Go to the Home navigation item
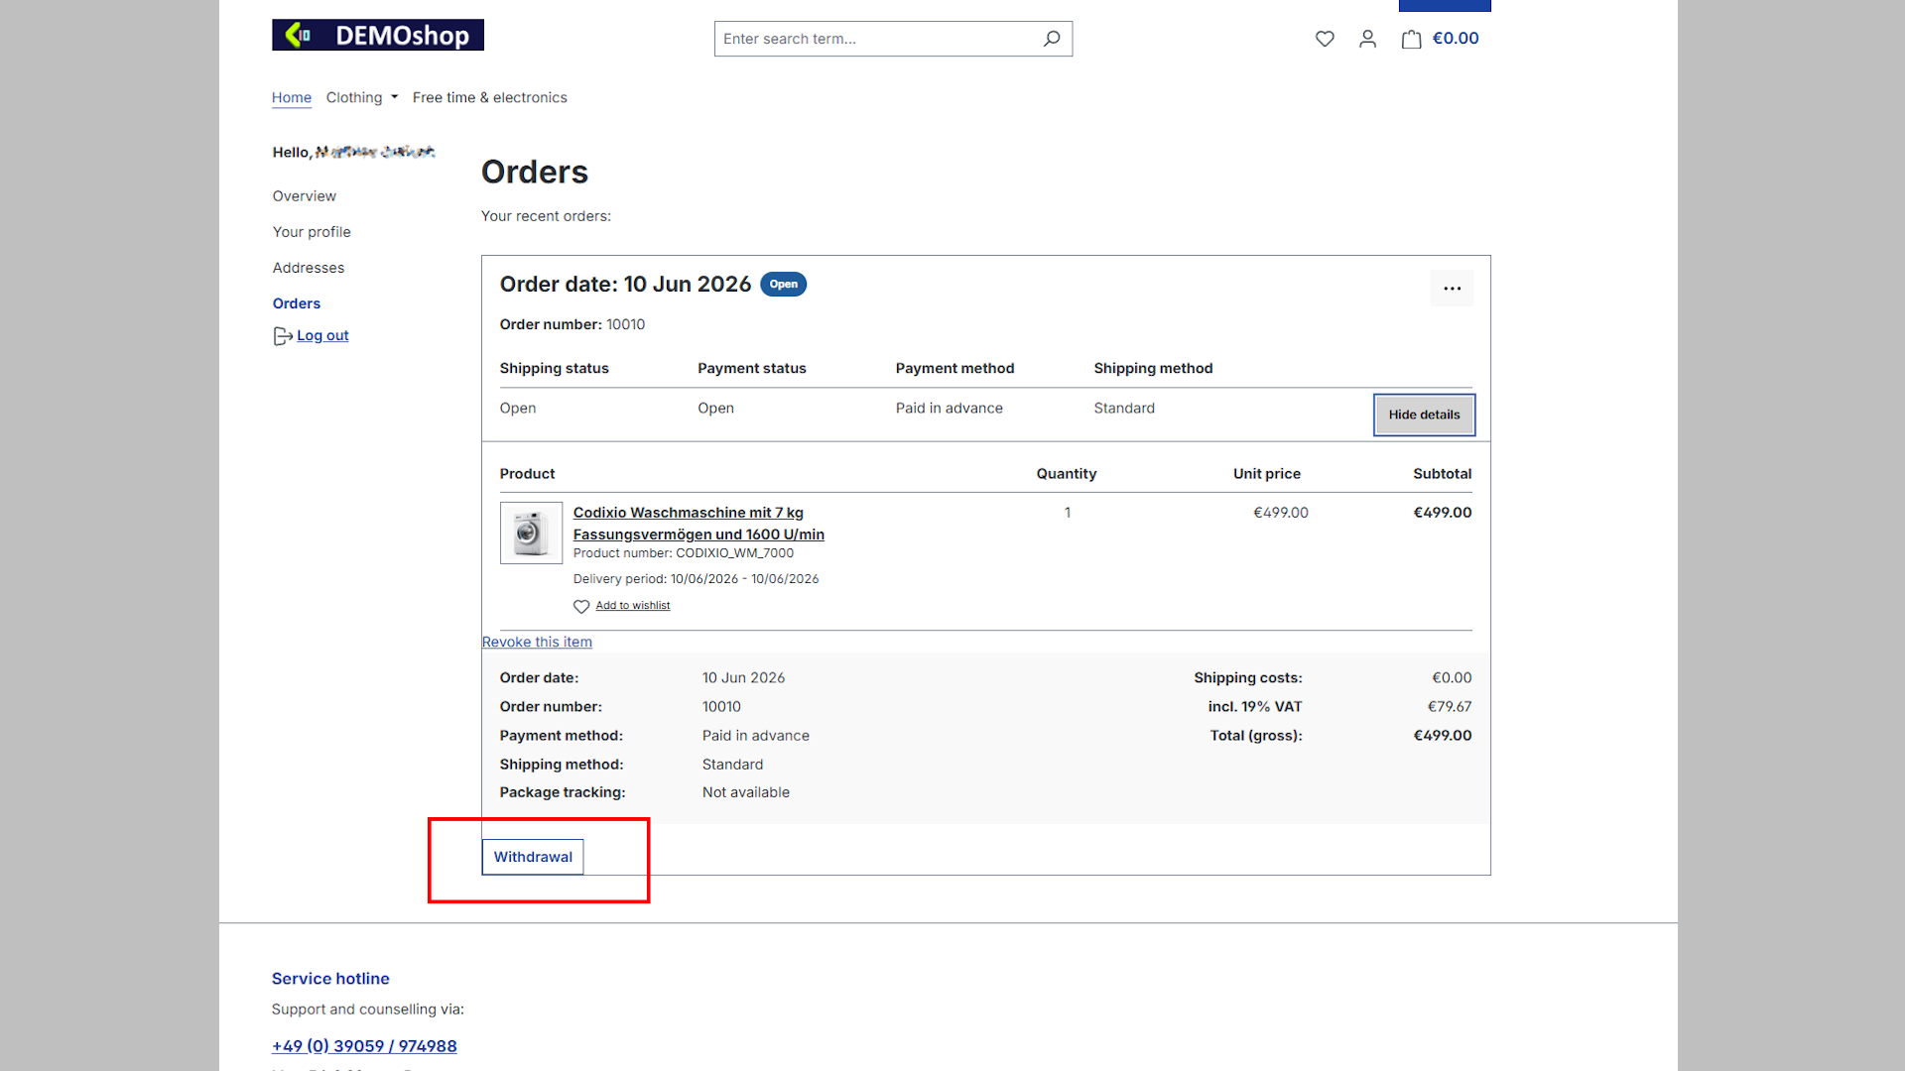The height and width of the screenshot is (1071, 1905). 292,97
